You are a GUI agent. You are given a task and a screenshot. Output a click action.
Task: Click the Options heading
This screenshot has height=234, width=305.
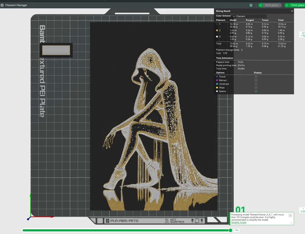tap(220, 73)
